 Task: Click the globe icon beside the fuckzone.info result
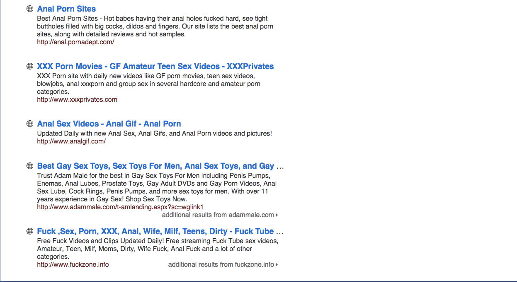click(29, 231)
